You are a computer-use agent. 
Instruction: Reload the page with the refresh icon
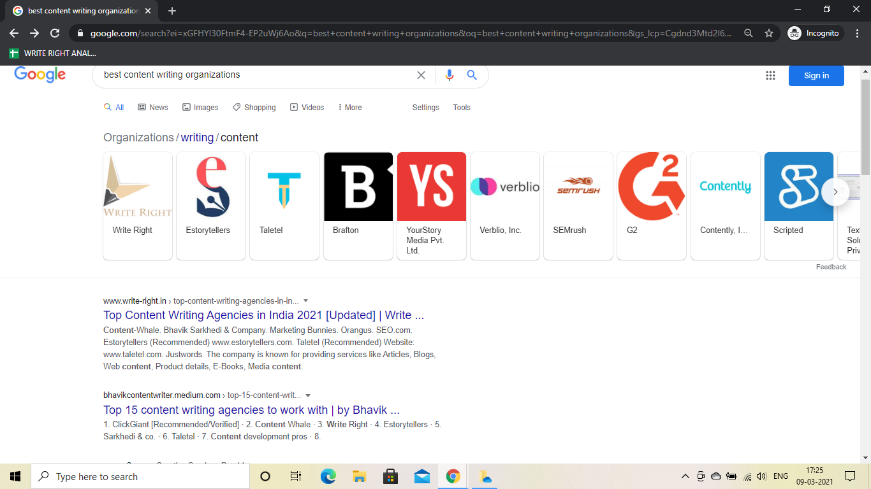(55, 33)
